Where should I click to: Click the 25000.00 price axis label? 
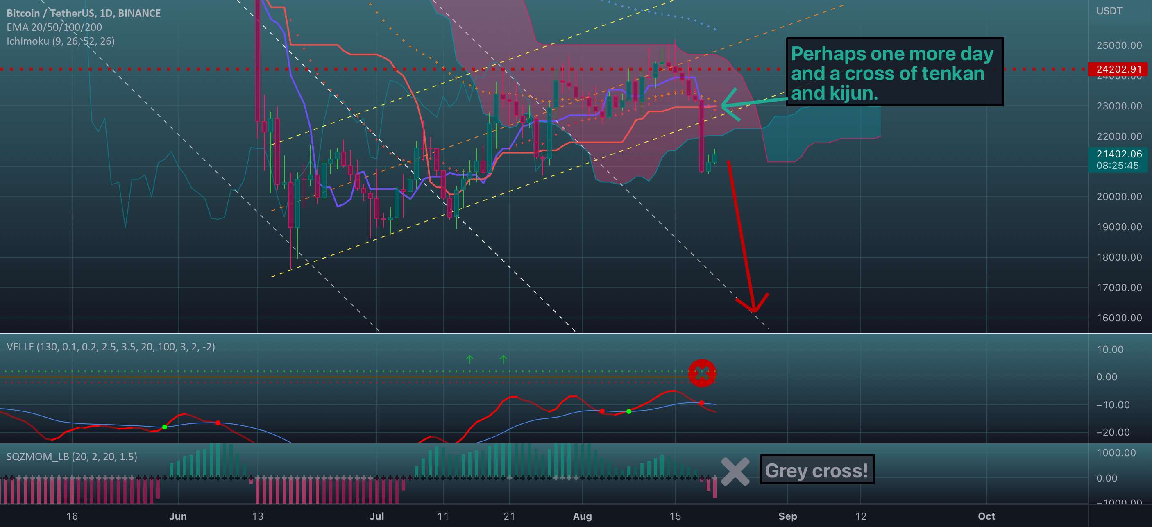pyautogui.click(x=1119, y=45)
